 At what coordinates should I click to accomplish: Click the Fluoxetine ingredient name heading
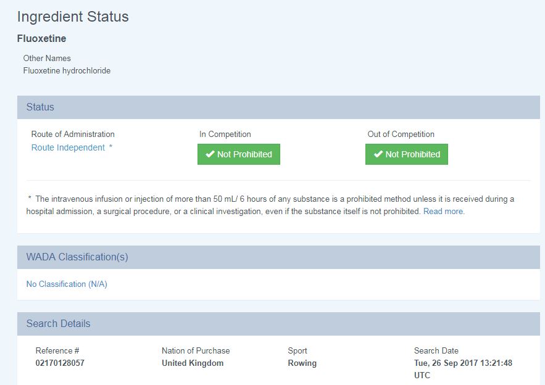coord(41,38)
